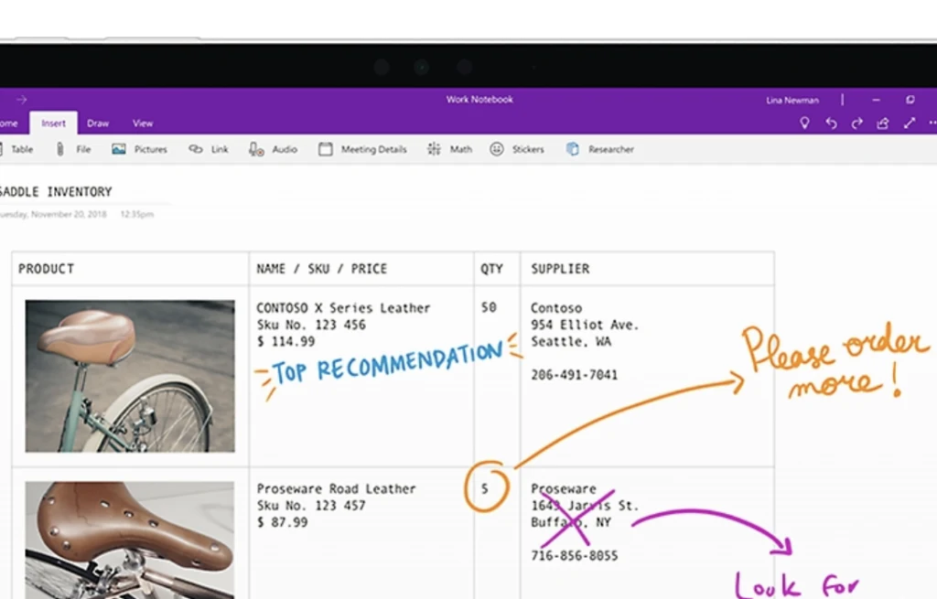Open the Draw tab
The width and height of the screenshot is (937, 599).
point(98,123)
